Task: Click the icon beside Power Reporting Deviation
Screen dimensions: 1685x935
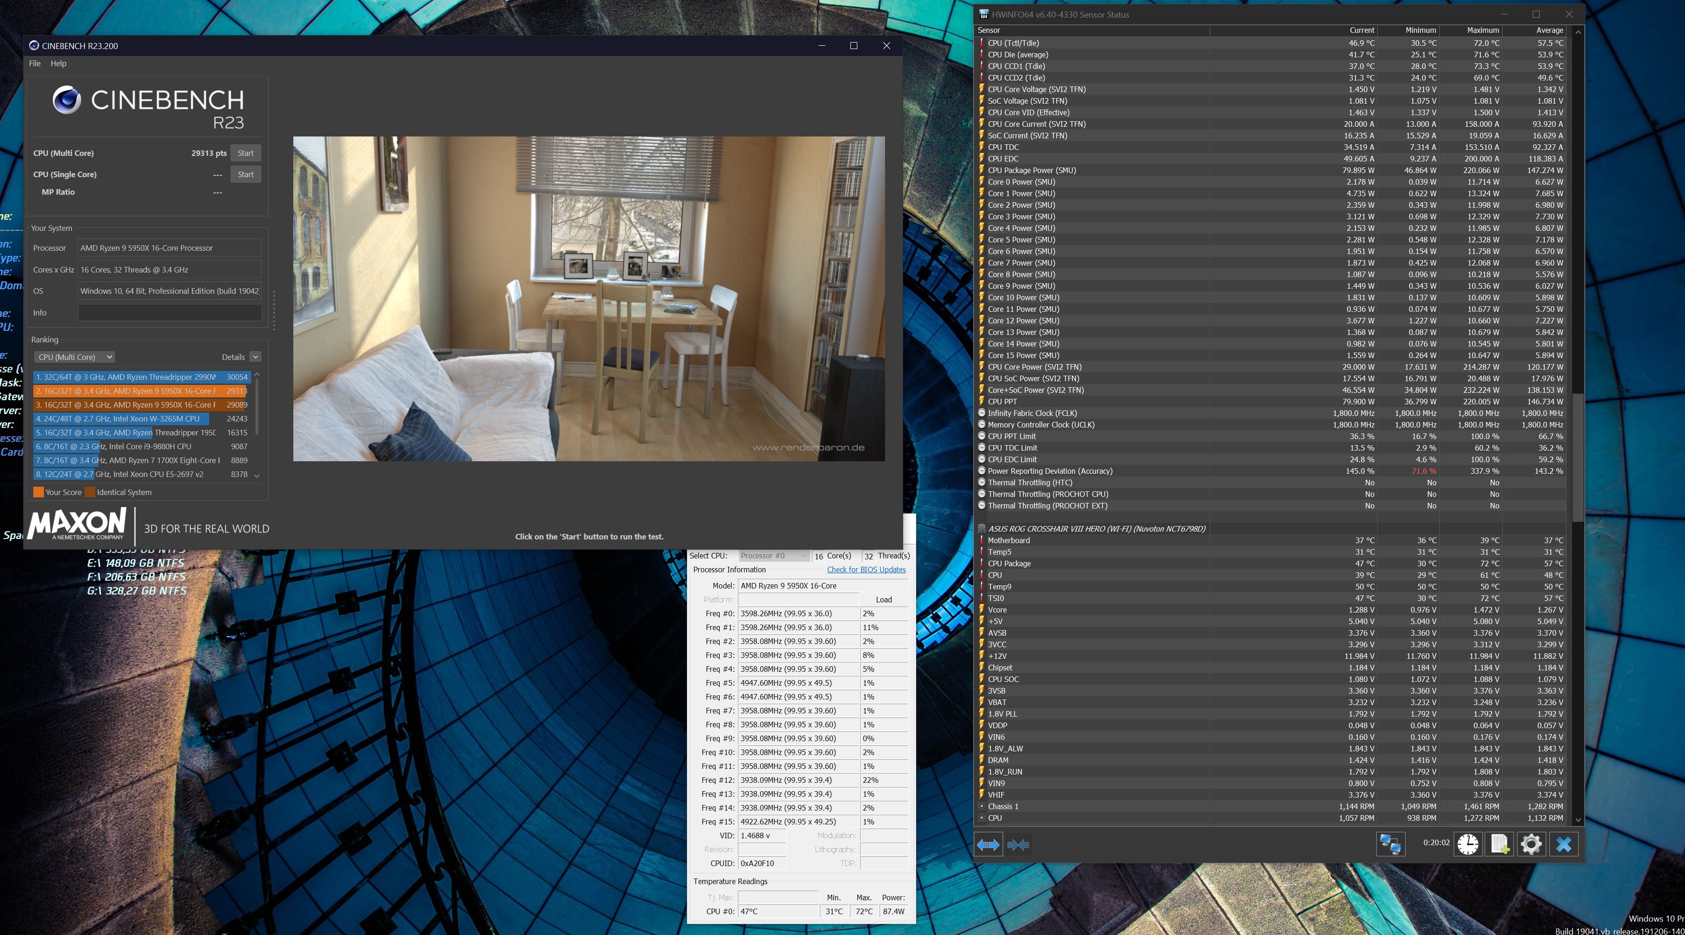Action: [x=981, y=471]
